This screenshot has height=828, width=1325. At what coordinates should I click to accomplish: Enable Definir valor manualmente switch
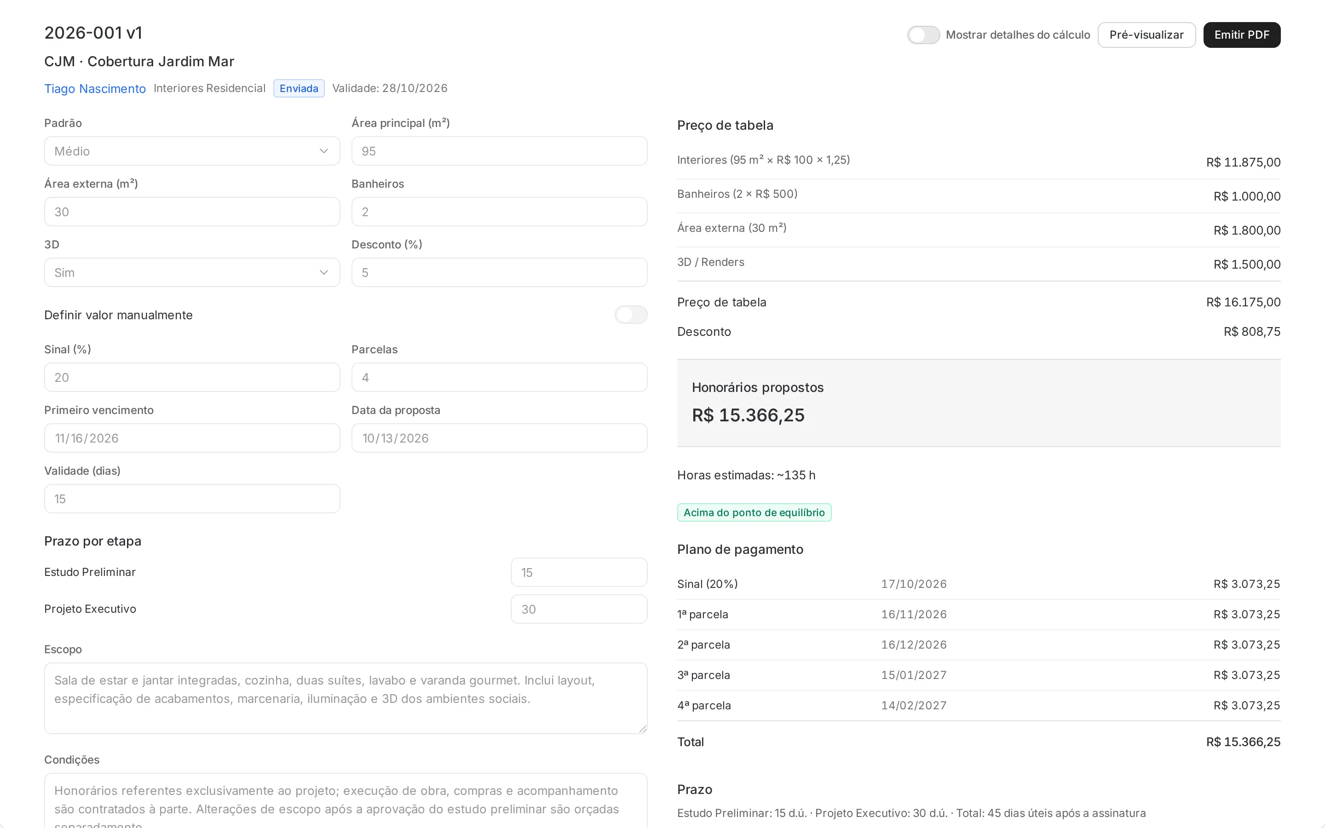pos(631,315)
